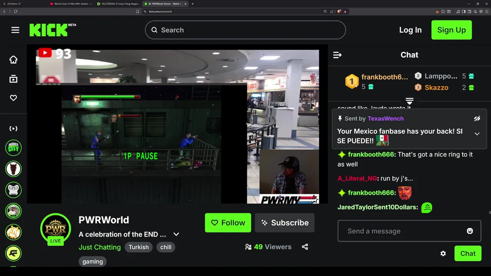Send message with Chat button
Viewport: 491px width, 276px height.
468,253
